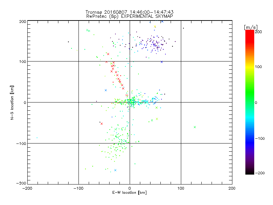Click the colorbar tick label "200"
Screen dimensions: 273x205
258,32
